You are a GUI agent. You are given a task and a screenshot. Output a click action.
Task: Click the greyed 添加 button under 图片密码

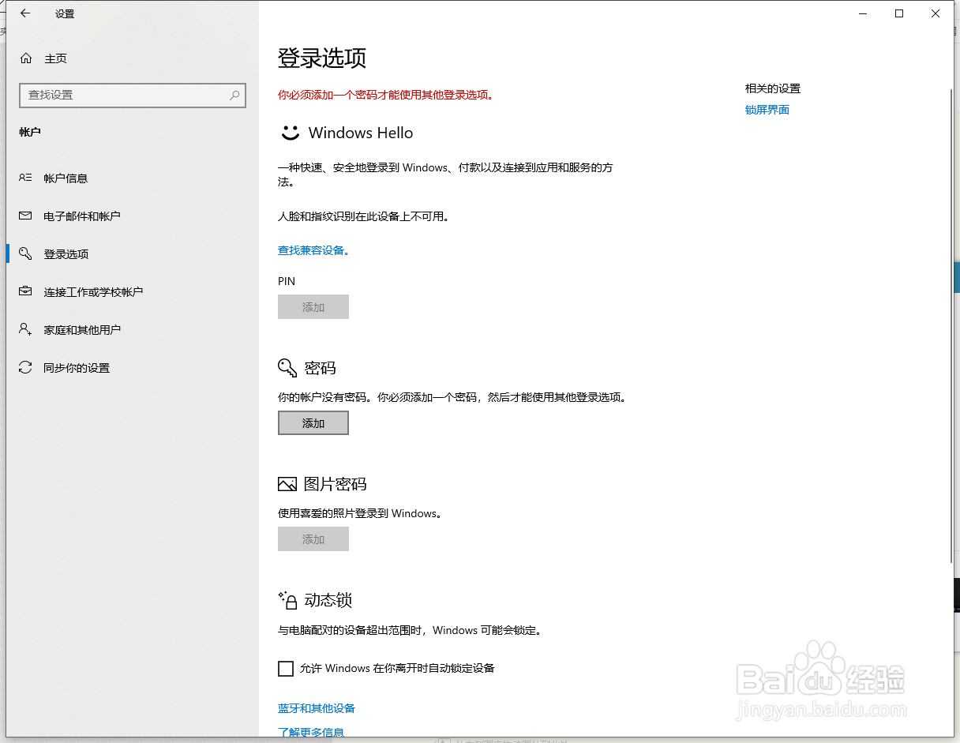click(313, 539)
